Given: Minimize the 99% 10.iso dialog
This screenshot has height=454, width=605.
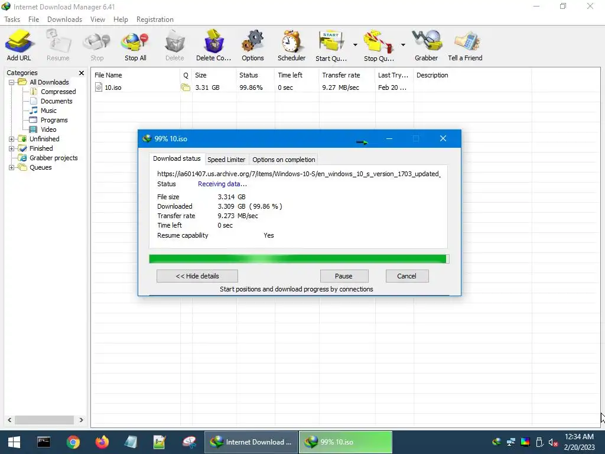Looking at the screenshot, I should tap(389, 138).
